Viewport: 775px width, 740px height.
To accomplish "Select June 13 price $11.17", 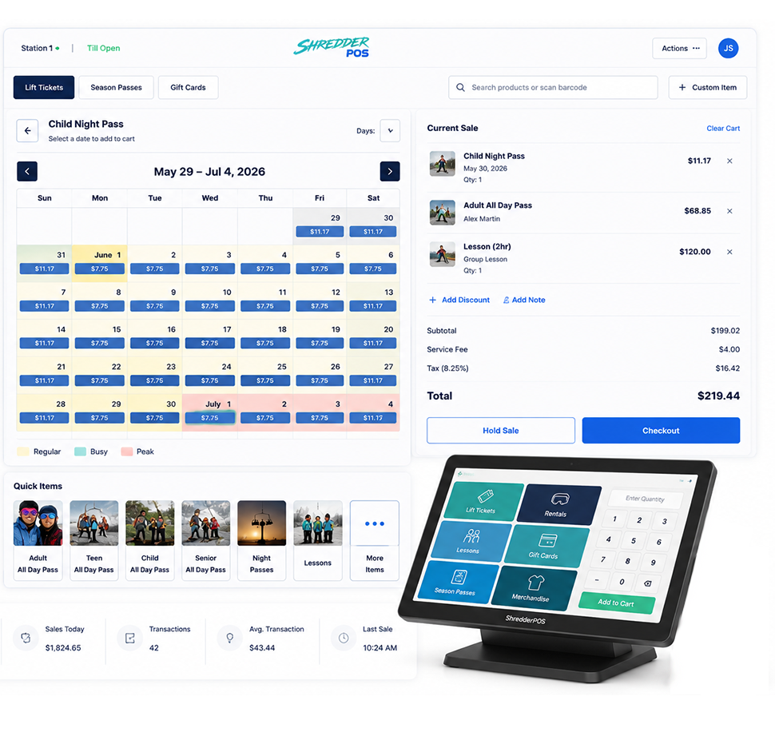I will coord(372,307).
